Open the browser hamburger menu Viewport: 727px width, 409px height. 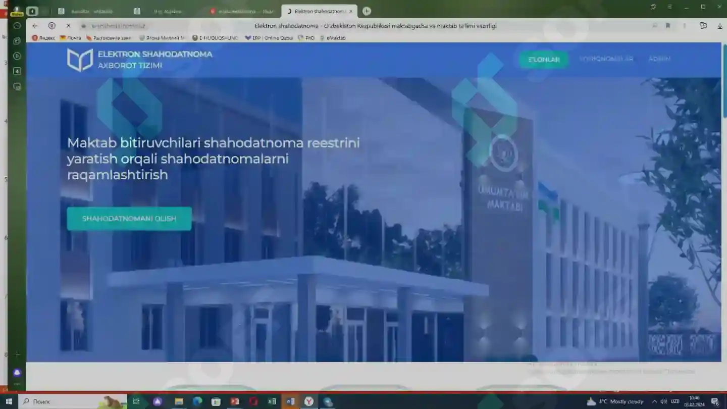pyautogui.click(x=669, y=7)
